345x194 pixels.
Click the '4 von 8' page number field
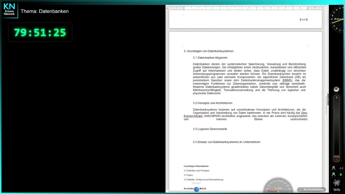[303, 19]
